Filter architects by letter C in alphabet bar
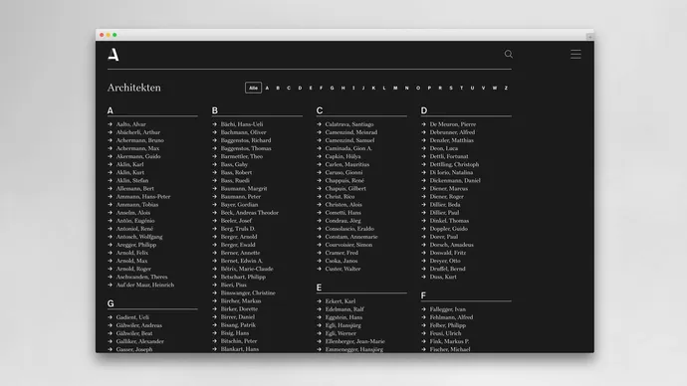687x386 pixels. pyautogui.click(x=289, y=88)
